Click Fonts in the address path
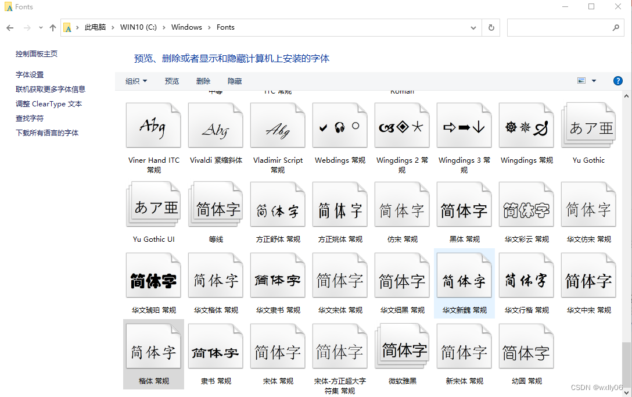The height and width of the screenshot is (397, 632). (x=225, y=27)
